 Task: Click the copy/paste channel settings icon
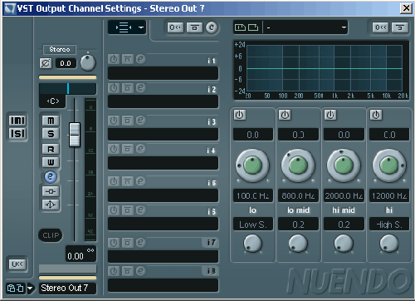click(x=16, y=289)
